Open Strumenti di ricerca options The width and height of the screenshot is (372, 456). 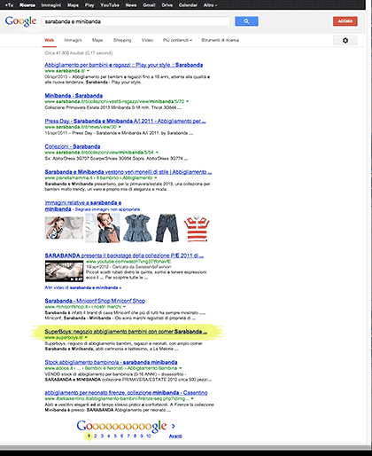point(221,40)
